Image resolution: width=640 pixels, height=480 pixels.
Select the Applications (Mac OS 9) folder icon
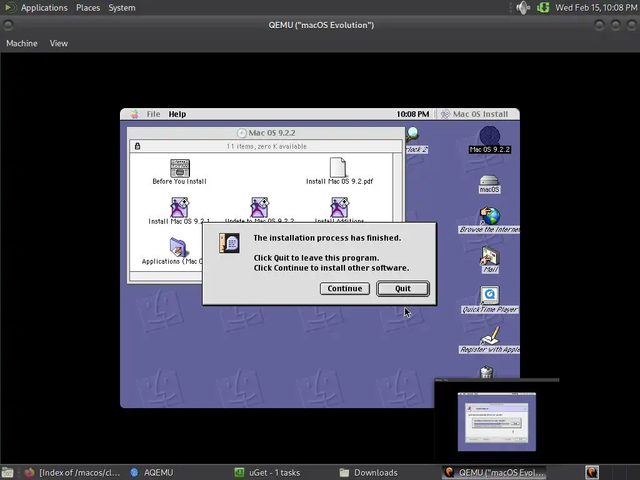click(x=178, y=247)
